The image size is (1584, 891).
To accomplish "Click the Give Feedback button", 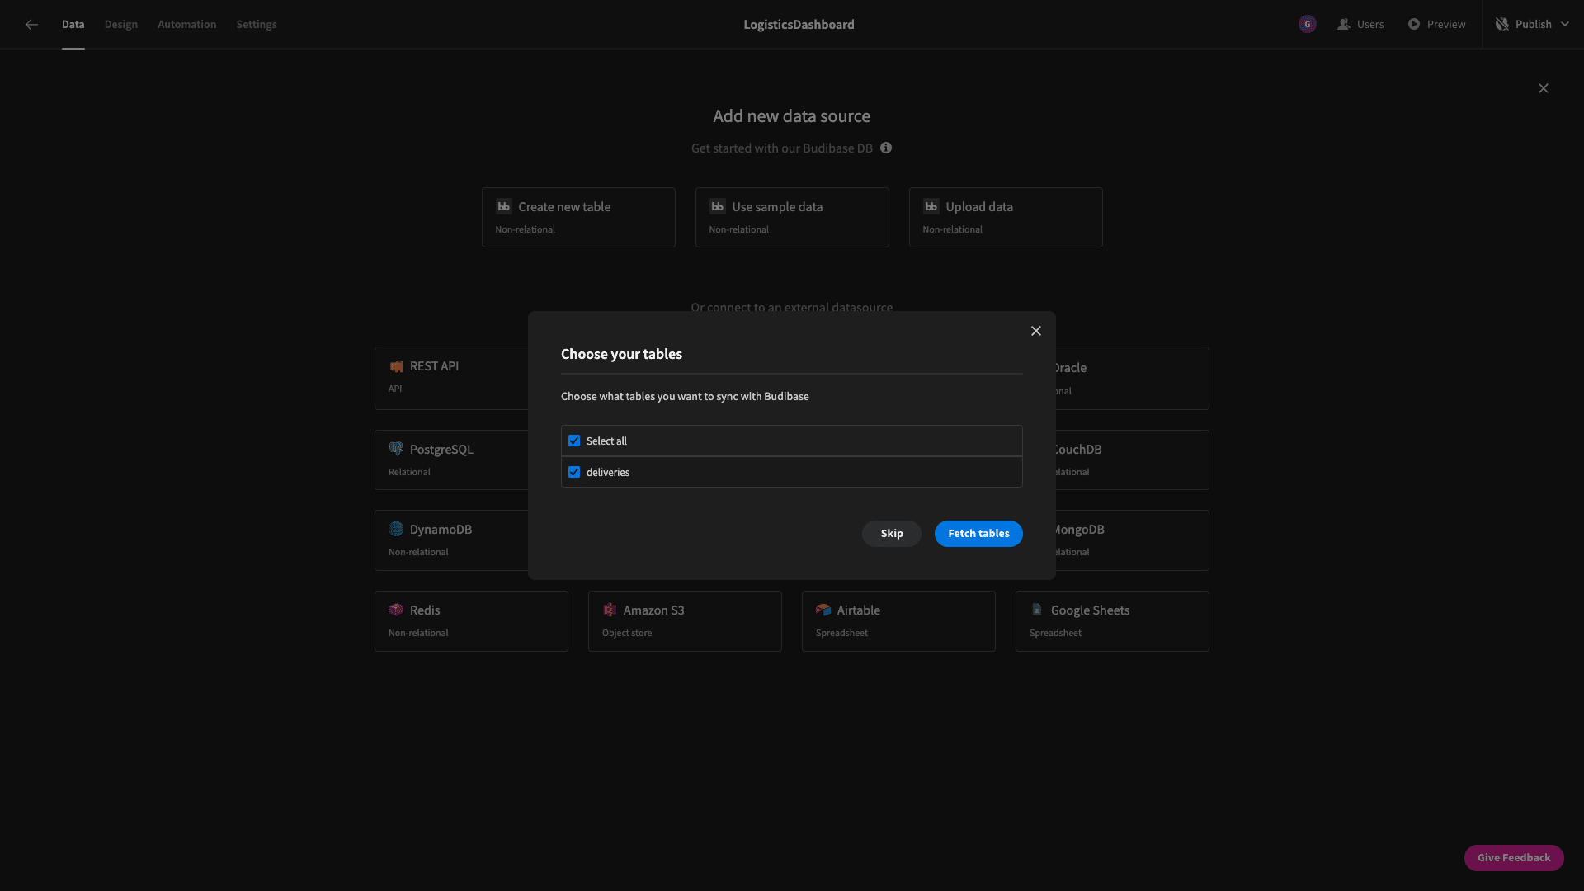I will [x=1514, y=858].
